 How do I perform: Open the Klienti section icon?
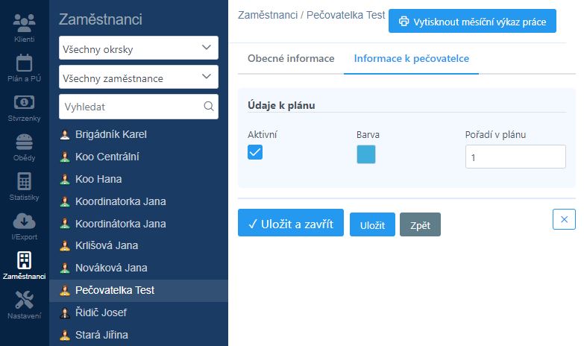[x=24, y=22]
